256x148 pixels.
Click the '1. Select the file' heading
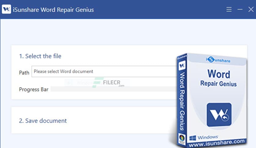(x=40, y=56)
